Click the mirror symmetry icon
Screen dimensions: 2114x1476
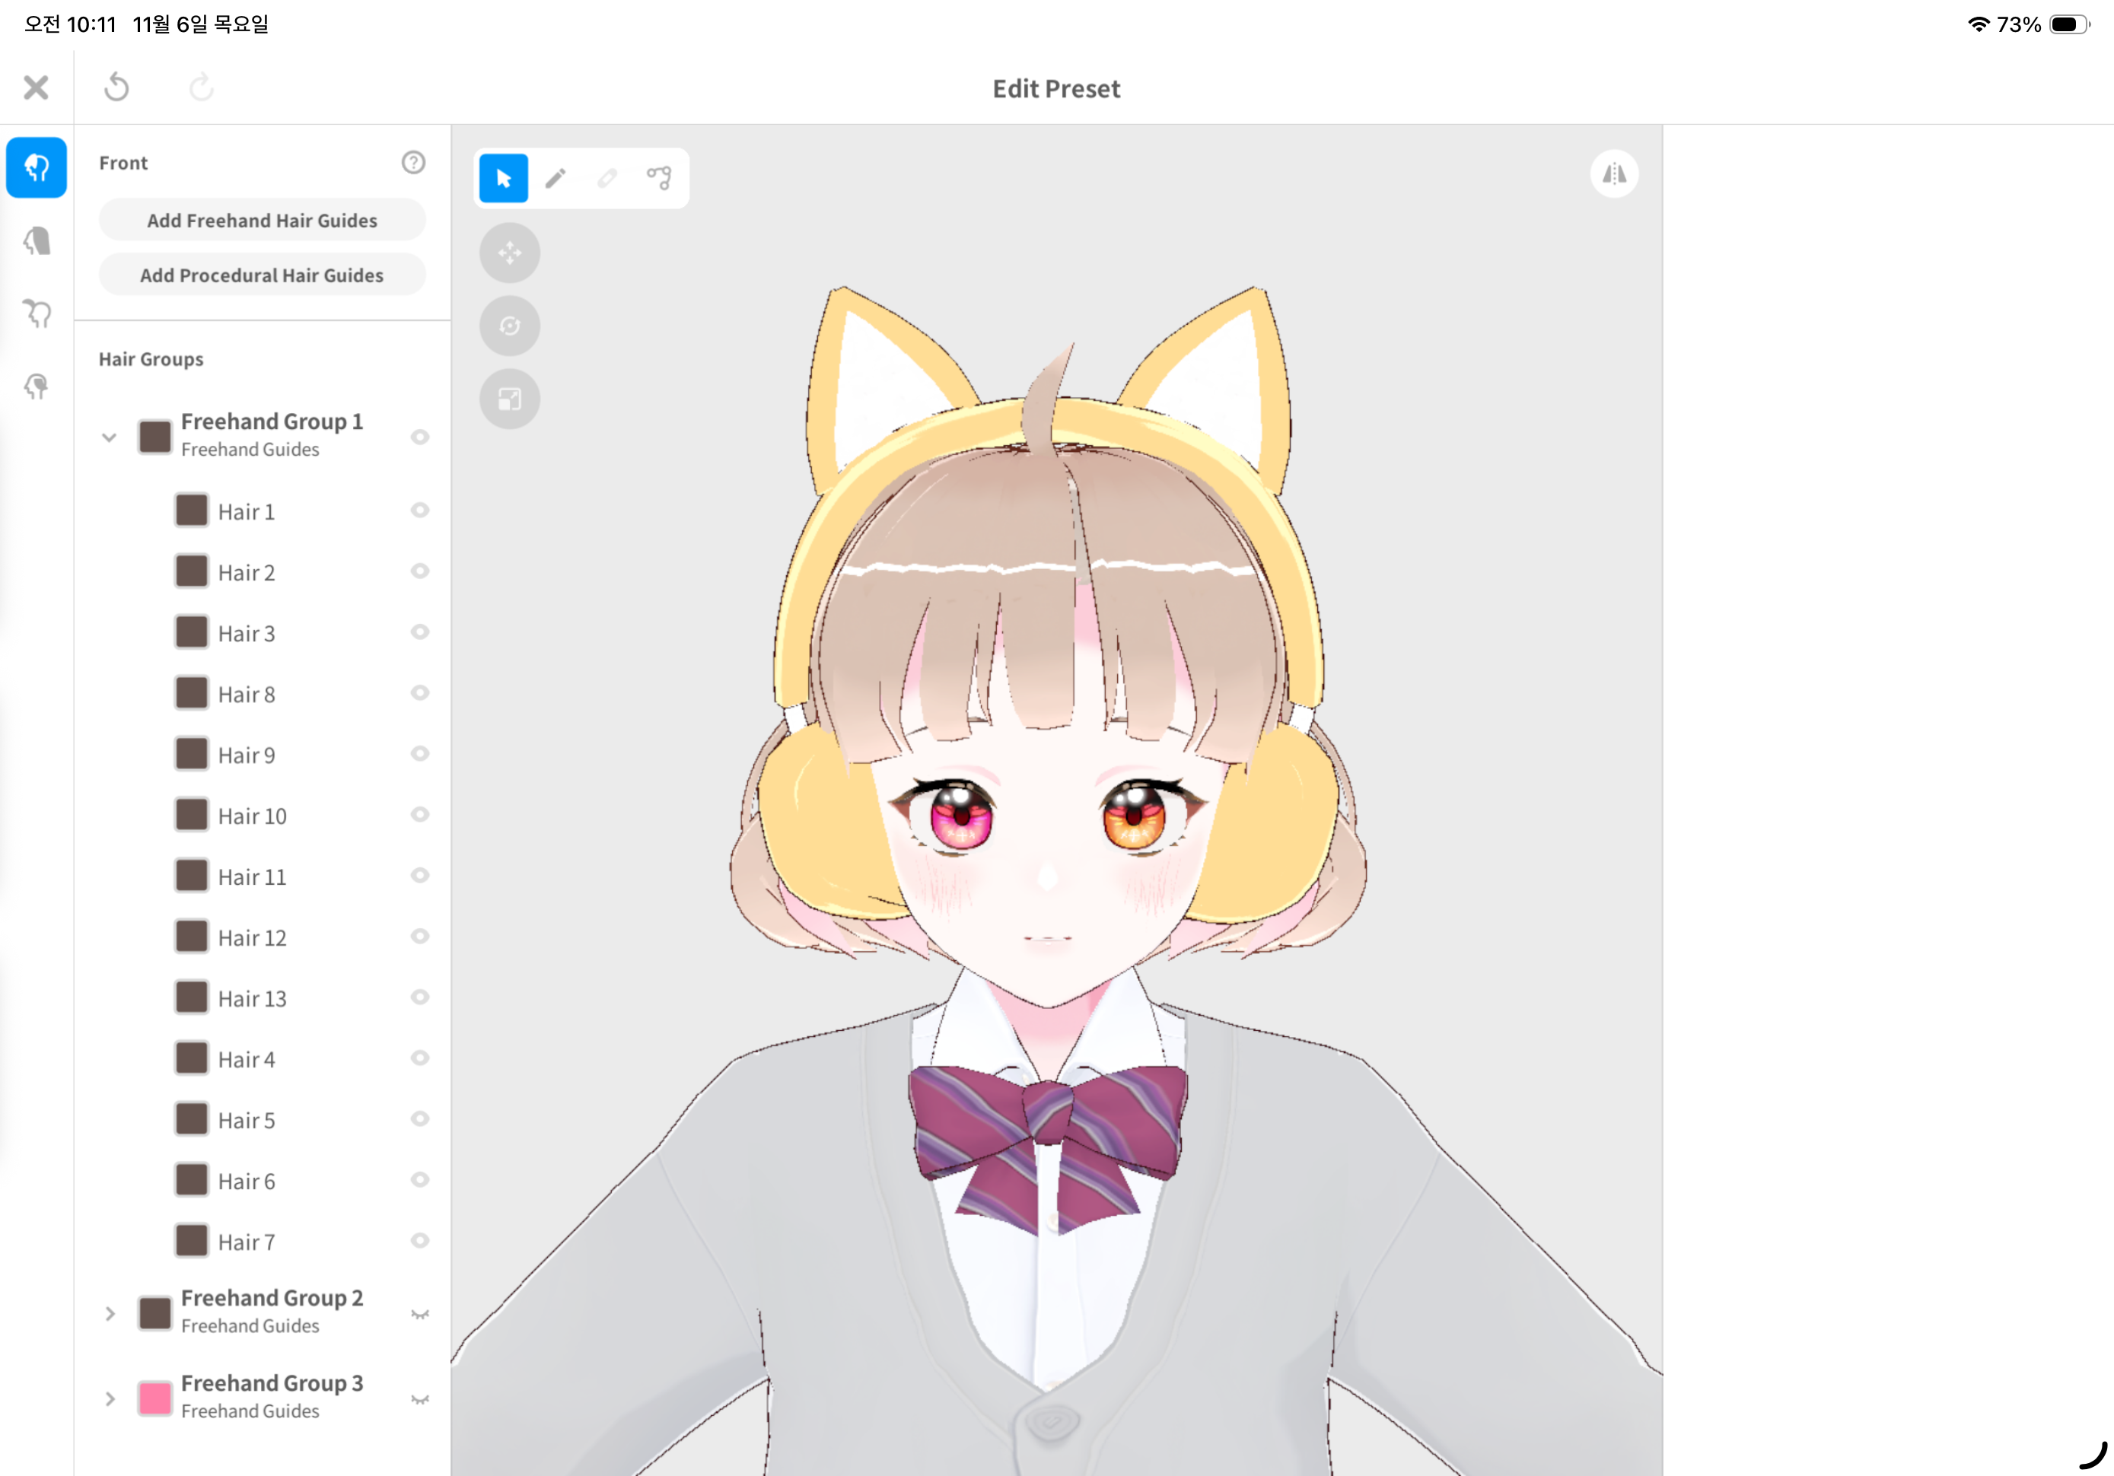(1613, 174)
